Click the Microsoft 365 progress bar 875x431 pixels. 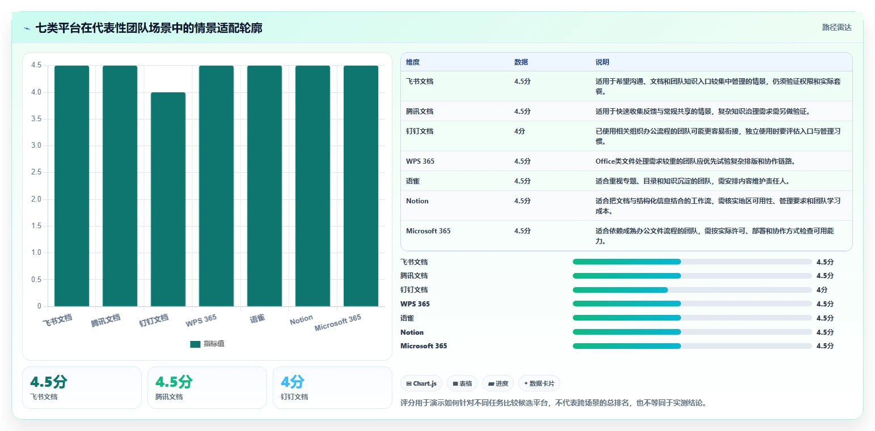pos(692,346)
